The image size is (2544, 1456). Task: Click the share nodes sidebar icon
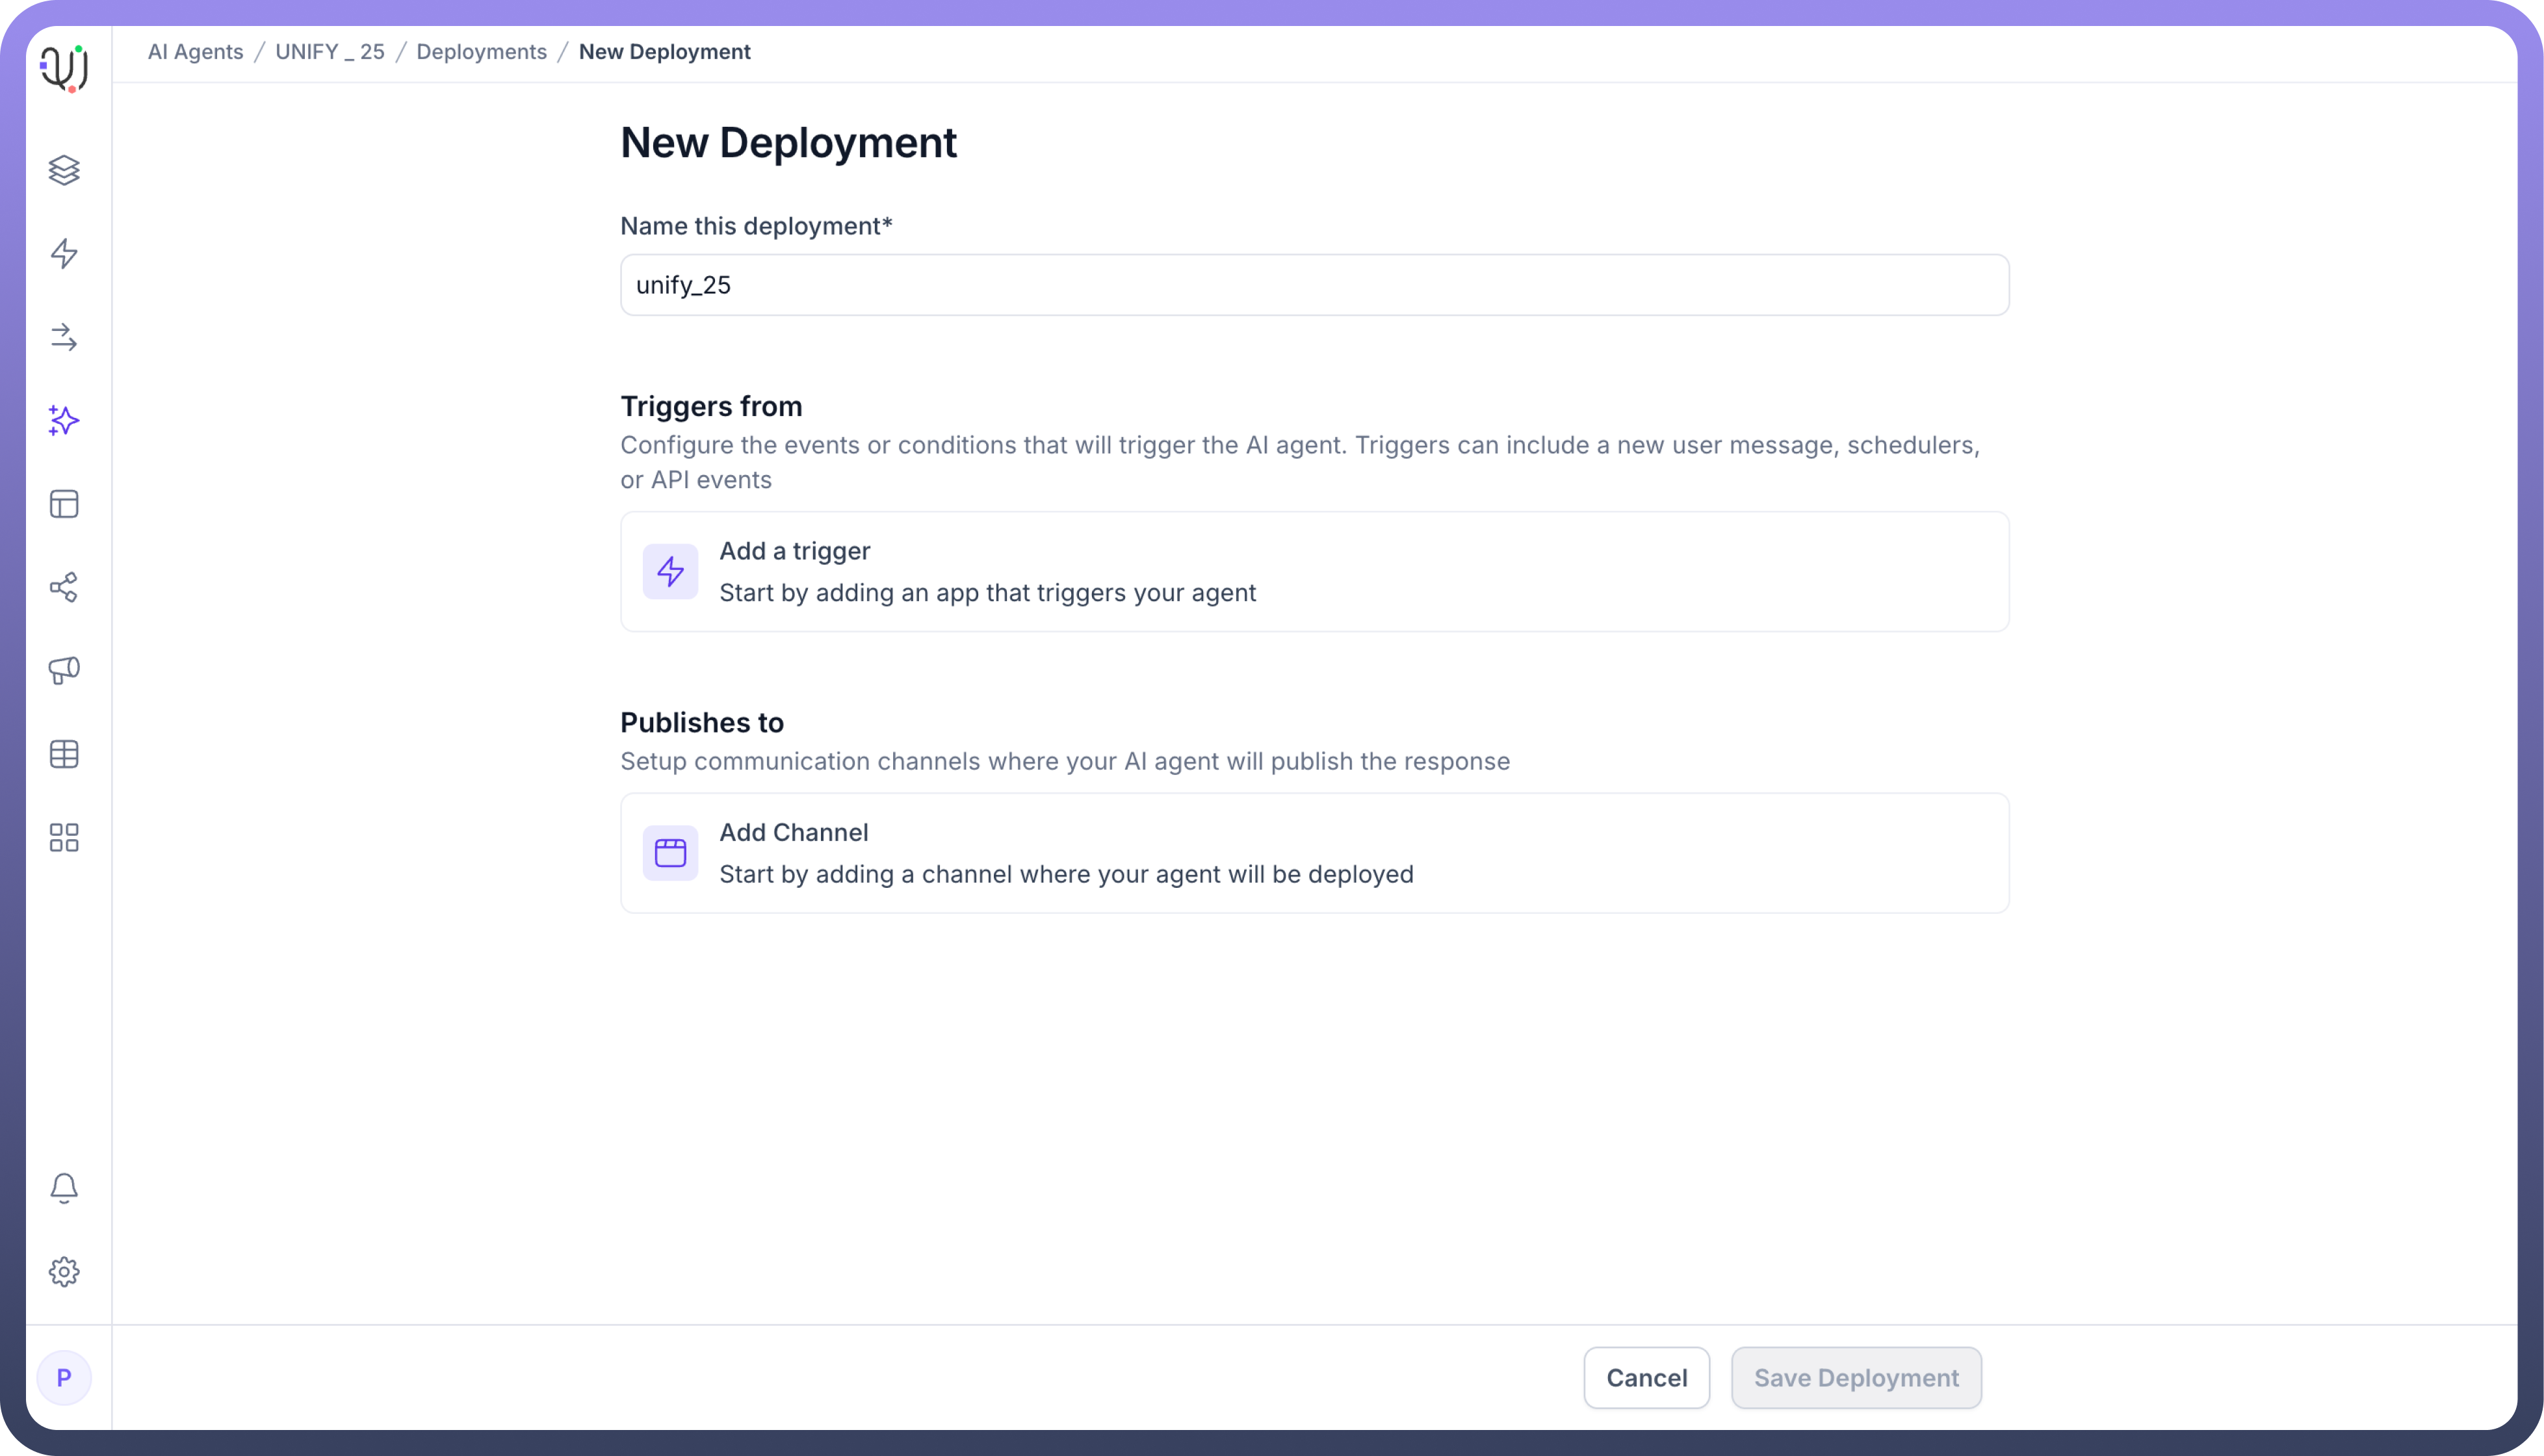click(x=64, y=587)
